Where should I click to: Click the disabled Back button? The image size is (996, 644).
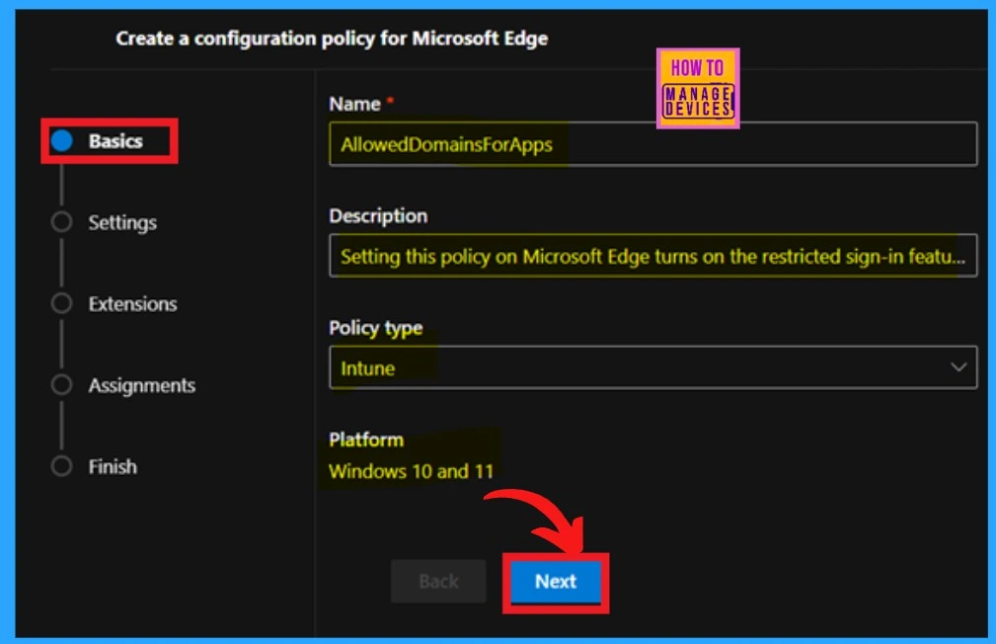coord(438,581)
